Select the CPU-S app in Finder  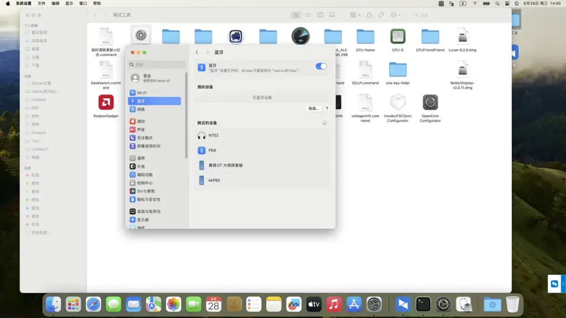[x=397, y=40]
